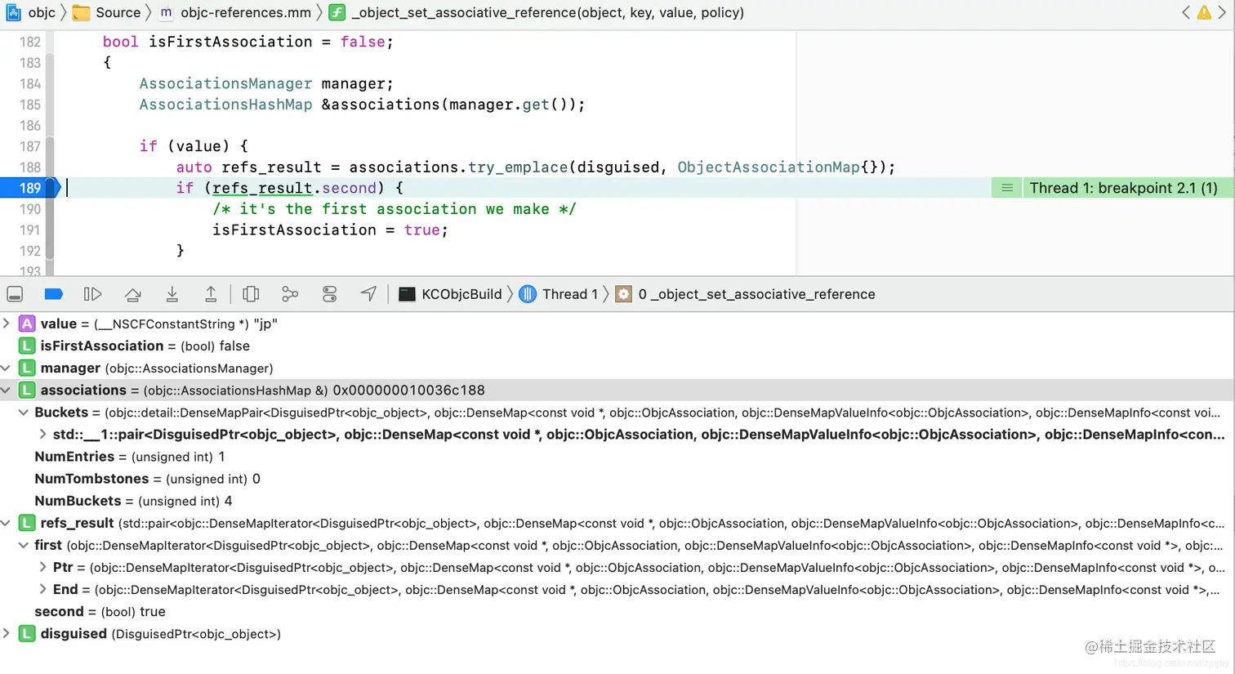Collapse the Buckets entry
Viewport: 1235px width, 674px height.
pyautogui.click(x=24, y=413)
